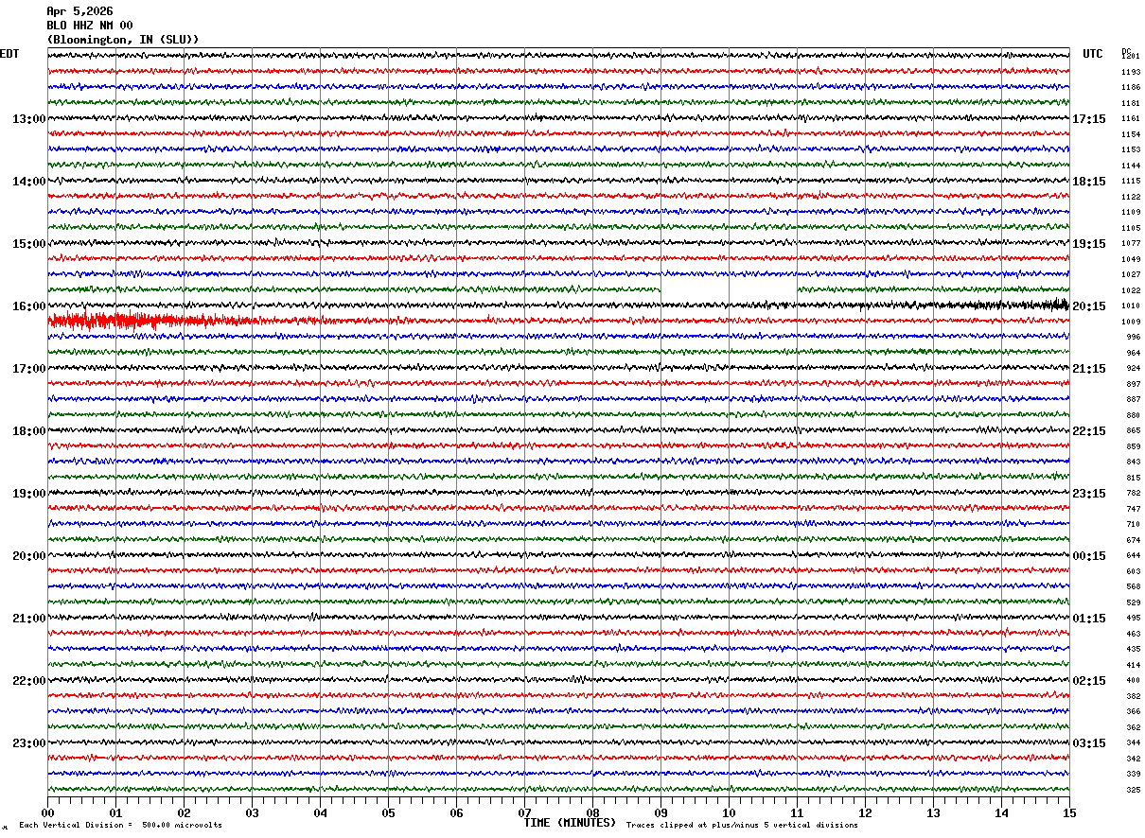Click the "22:15" UTC time label
This screenshot has height=838, width=1145.
point(1089,431)
